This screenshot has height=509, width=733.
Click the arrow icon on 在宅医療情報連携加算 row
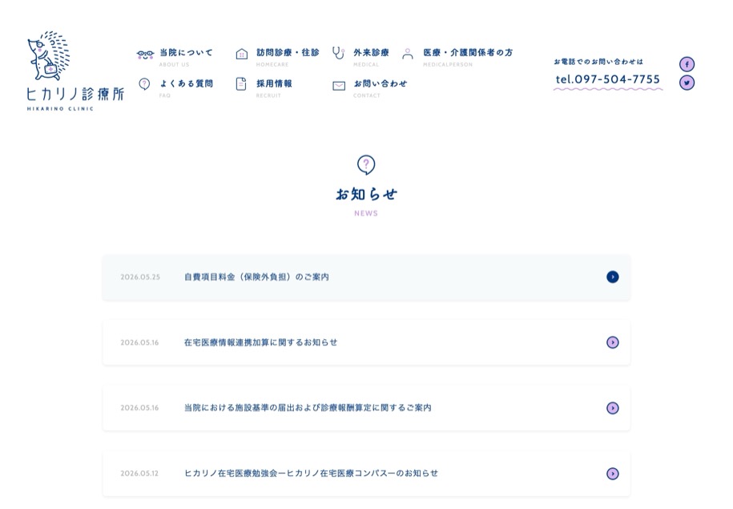612,342
